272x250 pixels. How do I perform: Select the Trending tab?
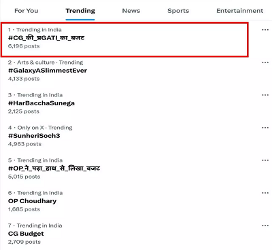point(80,11)
